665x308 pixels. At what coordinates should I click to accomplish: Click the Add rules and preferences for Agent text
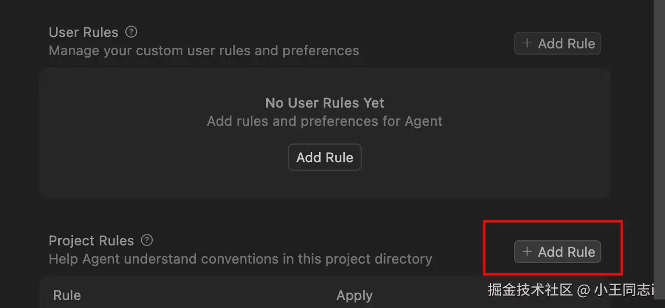pos(324,121)
